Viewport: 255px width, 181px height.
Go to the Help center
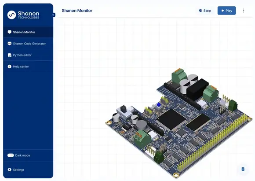point(28,66)
